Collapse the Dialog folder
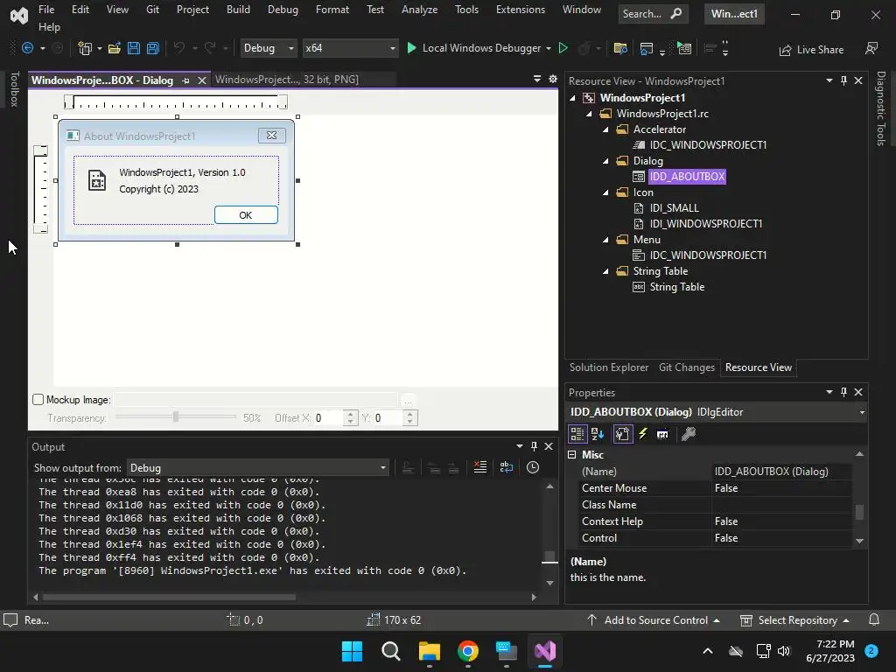Screen dimensions: 896x672 pyautogui.click(x=605, y=161)
